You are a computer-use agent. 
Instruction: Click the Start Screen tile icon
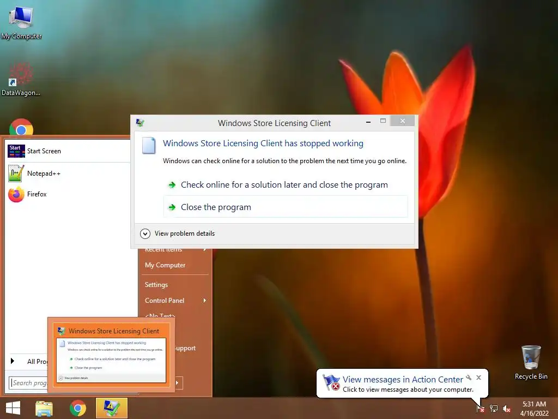pyautogui.click(x=16, y=151)
